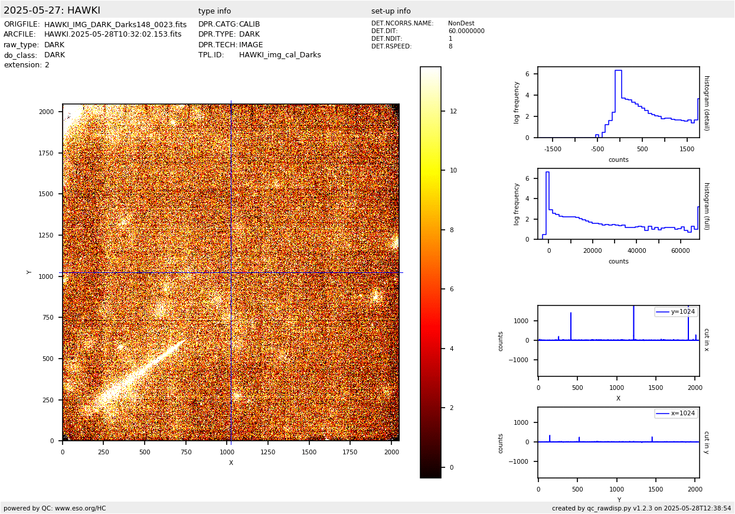Click the DET.NCORRS.NAME value NonDest
The height and width of the screenshot is (514, 735).
pos(460,24)
